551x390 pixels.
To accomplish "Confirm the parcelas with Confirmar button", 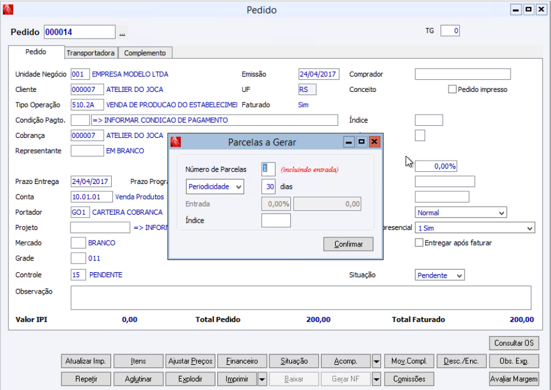I will point(349,244).
